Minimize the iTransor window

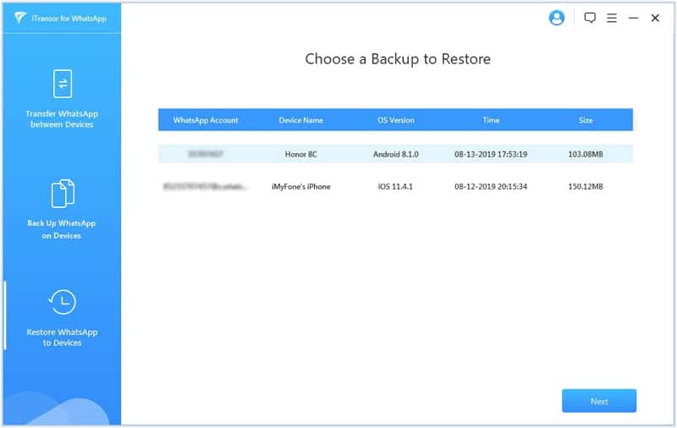[x=633, y=18]
